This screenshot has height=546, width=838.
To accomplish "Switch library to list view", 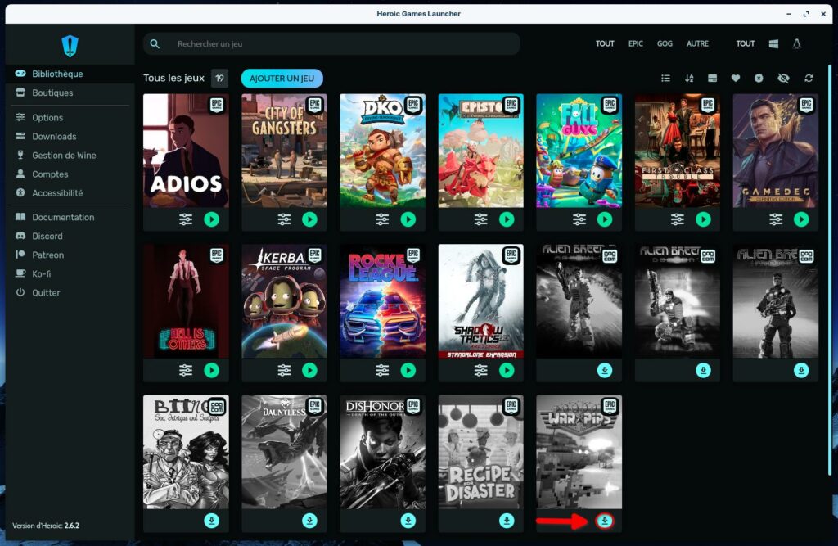I will click(x=665, y=79).
